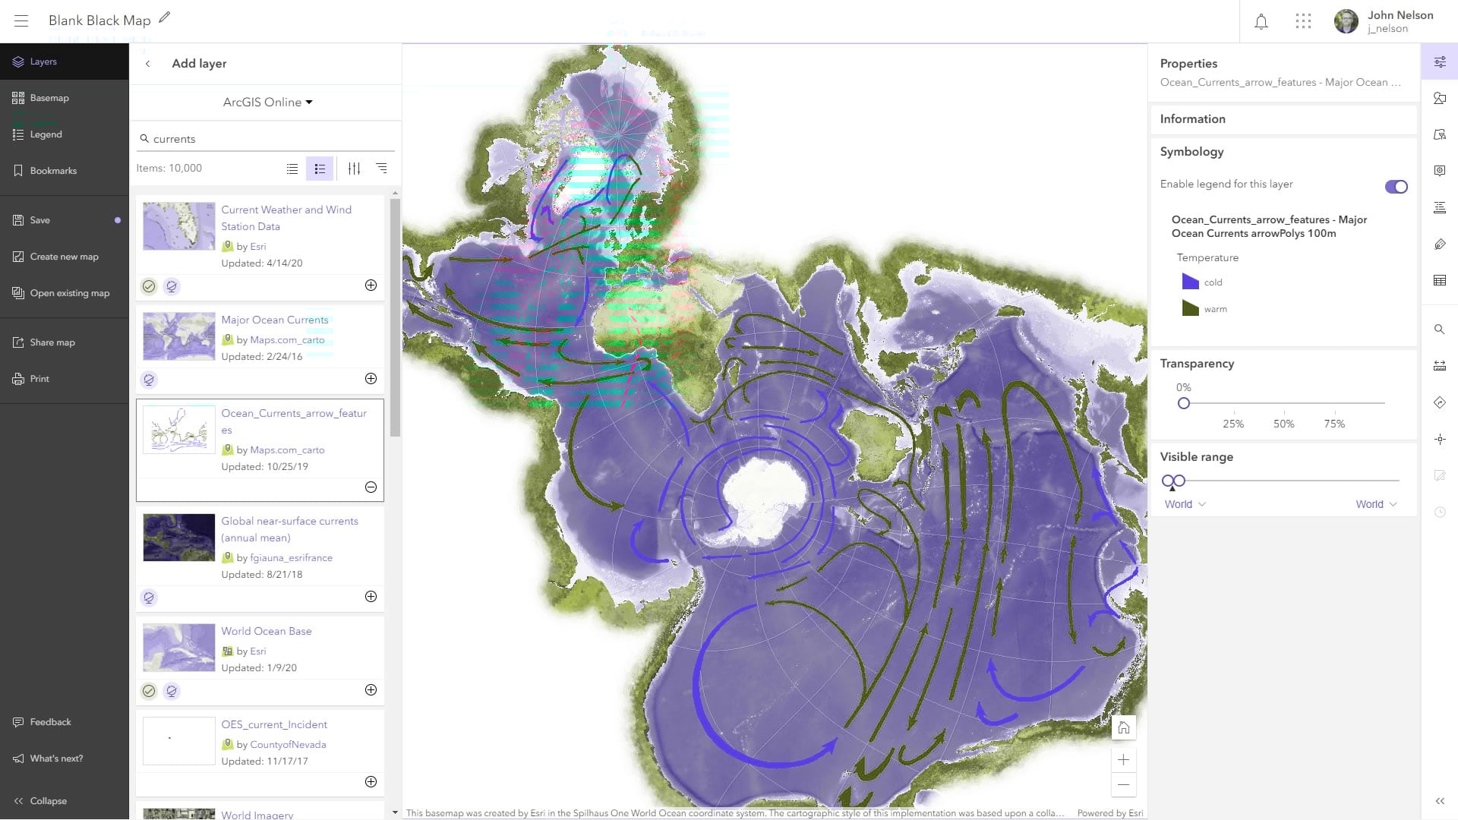
Task: Click the transparency slider handle at 0%
Action: click(1184, 403)
